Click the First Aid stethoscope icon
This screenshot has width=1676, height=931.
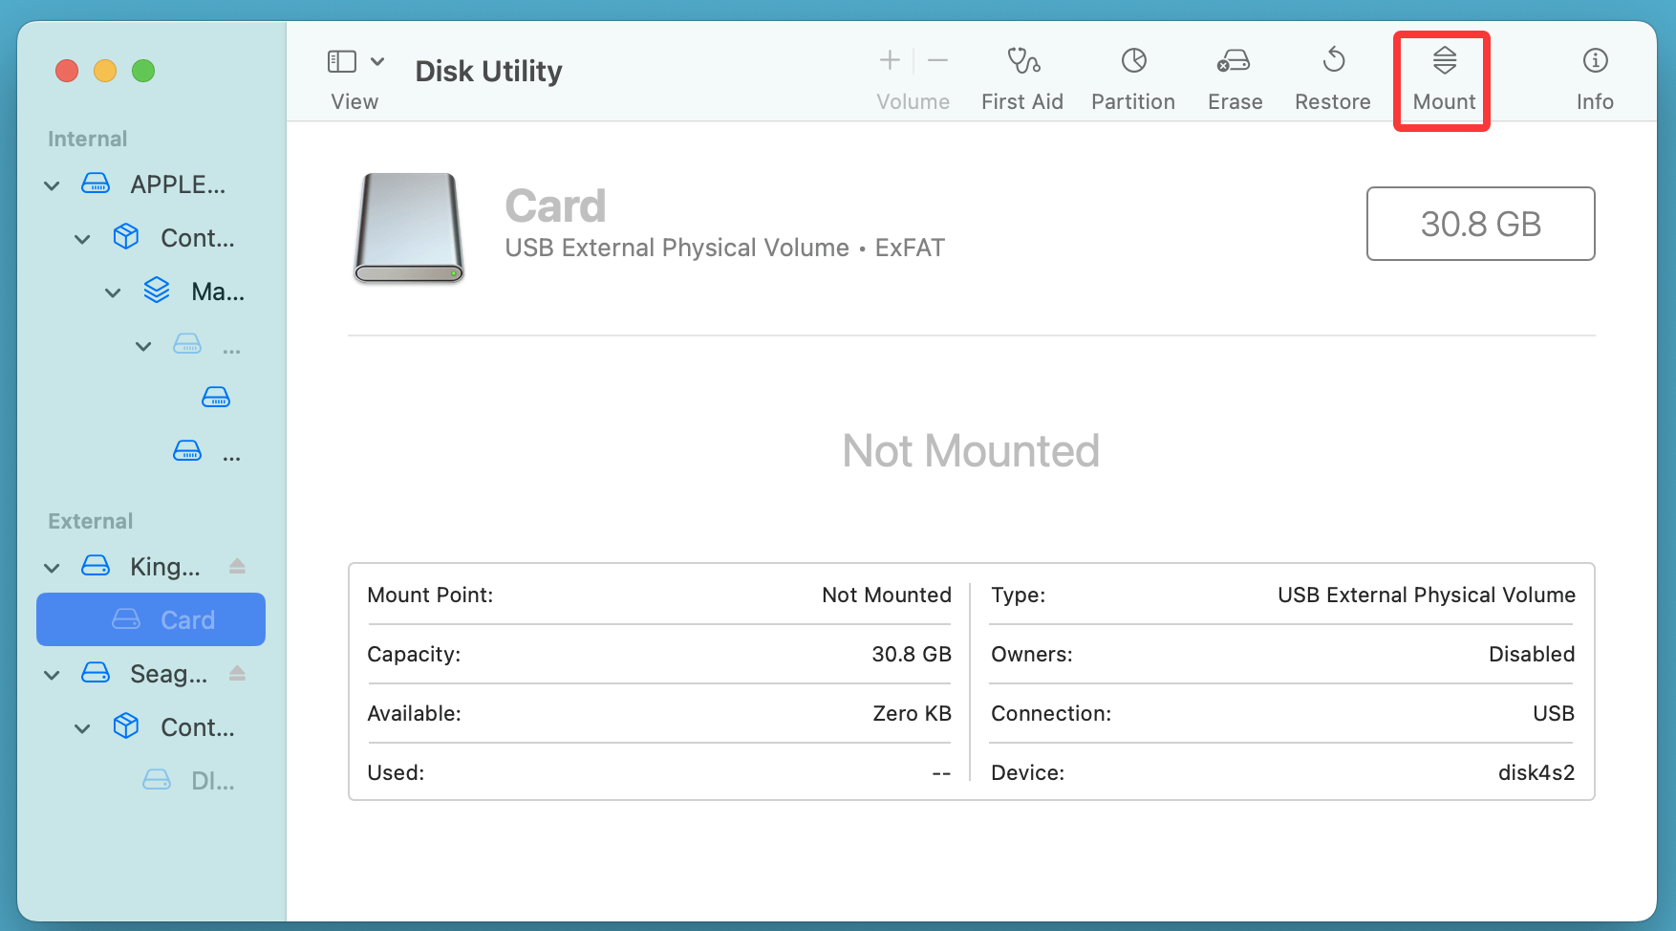point(1022,62)
